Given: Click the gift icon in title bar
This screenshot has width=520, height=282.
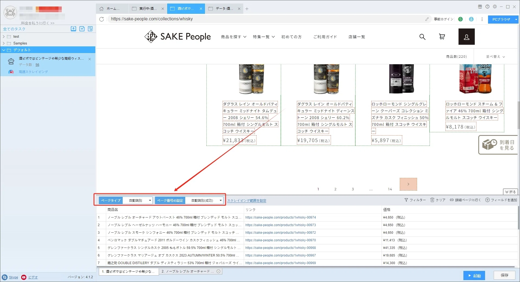Looking at the screenshot, I should click(480, 7).
